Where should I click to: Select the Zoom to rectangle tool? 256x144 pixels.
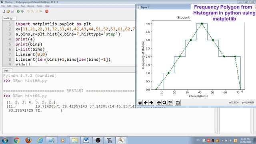pos(164,103)
